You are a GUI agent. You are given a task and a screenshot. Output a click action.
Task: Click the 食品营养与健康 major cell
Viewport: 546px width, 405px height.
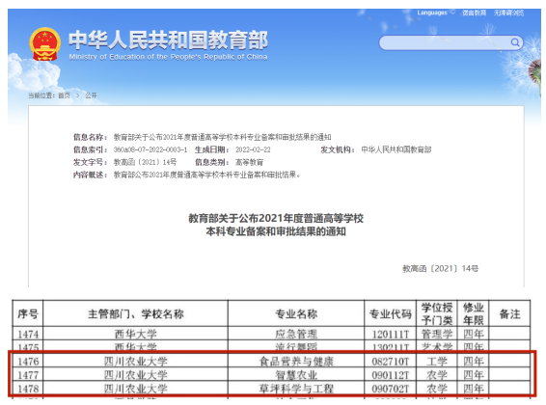296,362
